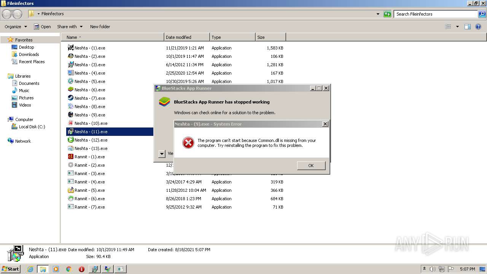This screenshot has height=274, width=487.
Task: Select file Neshta - (11).exe
Action: point(91,132)
